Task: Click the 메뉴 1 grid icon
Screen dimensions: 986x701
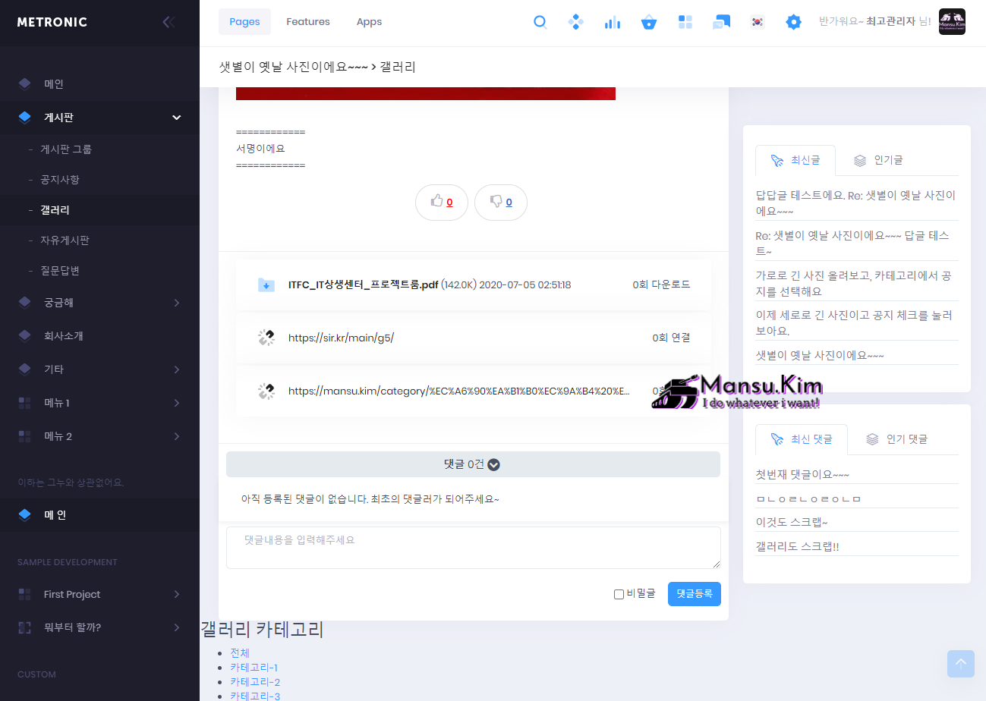Action: 25,403
